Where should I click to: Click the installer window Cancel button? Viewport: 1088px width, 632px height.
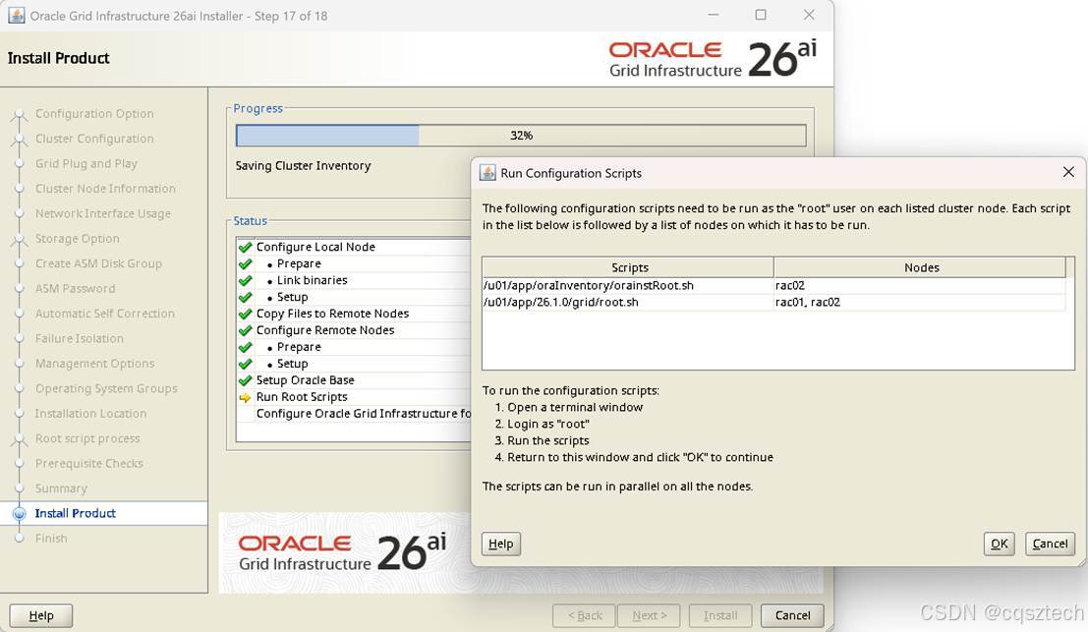click(x=792, y=614)
